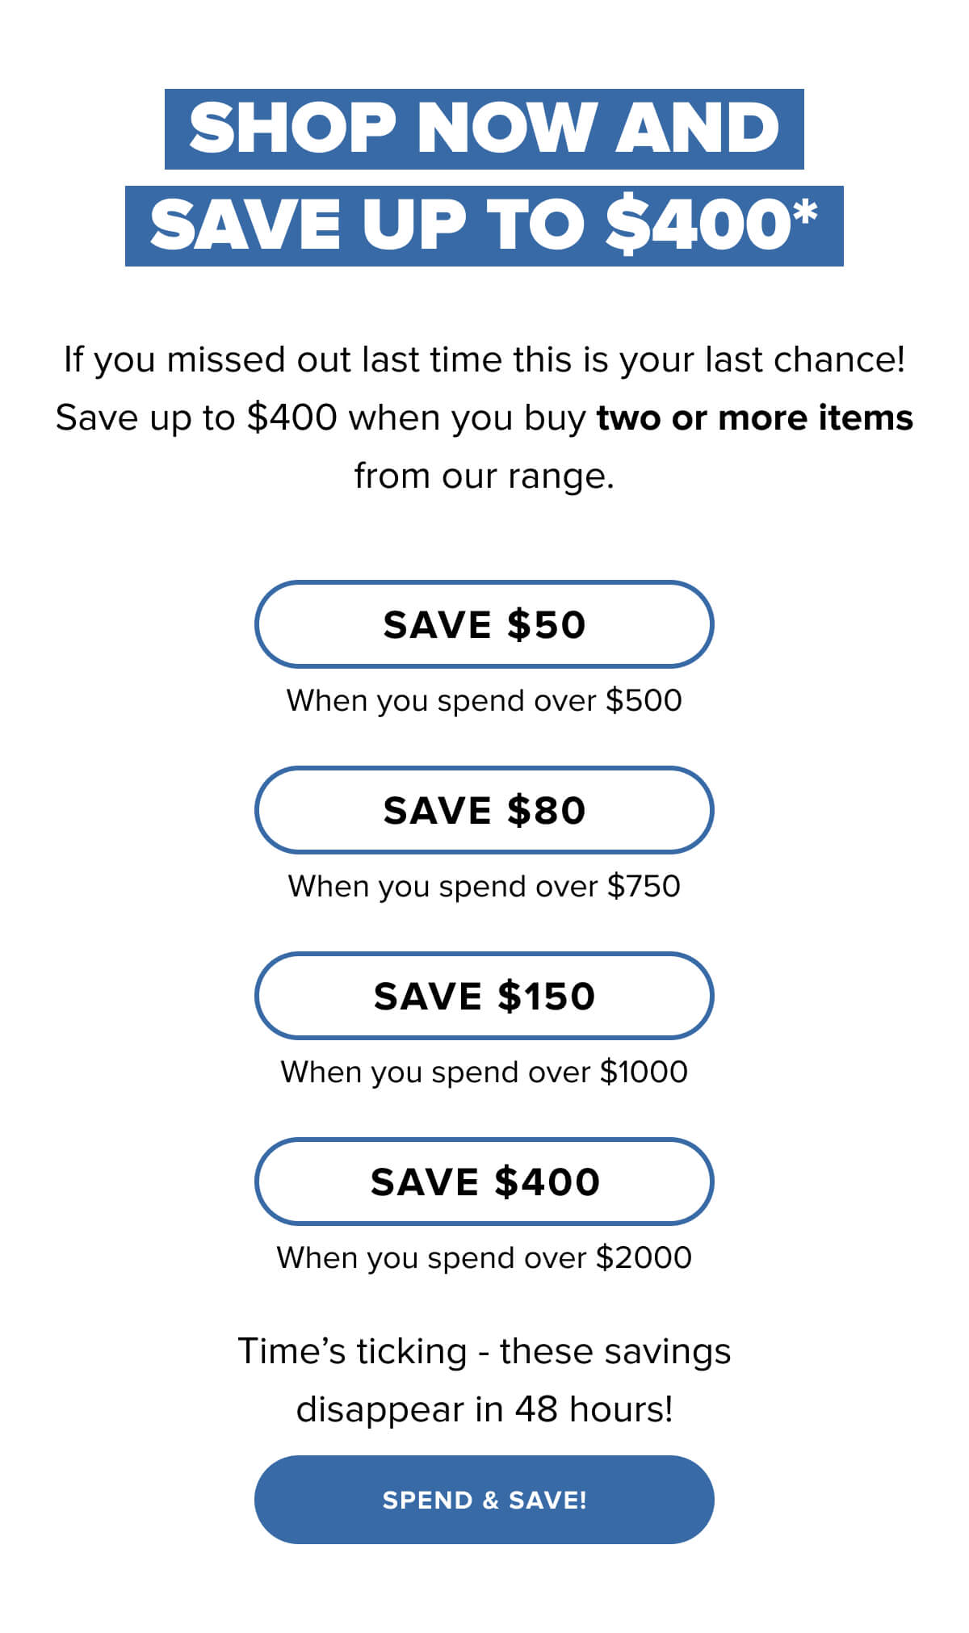Click the SHOP NOW AND headline banner
The image size is (969, 1633).
pos(484,129)
